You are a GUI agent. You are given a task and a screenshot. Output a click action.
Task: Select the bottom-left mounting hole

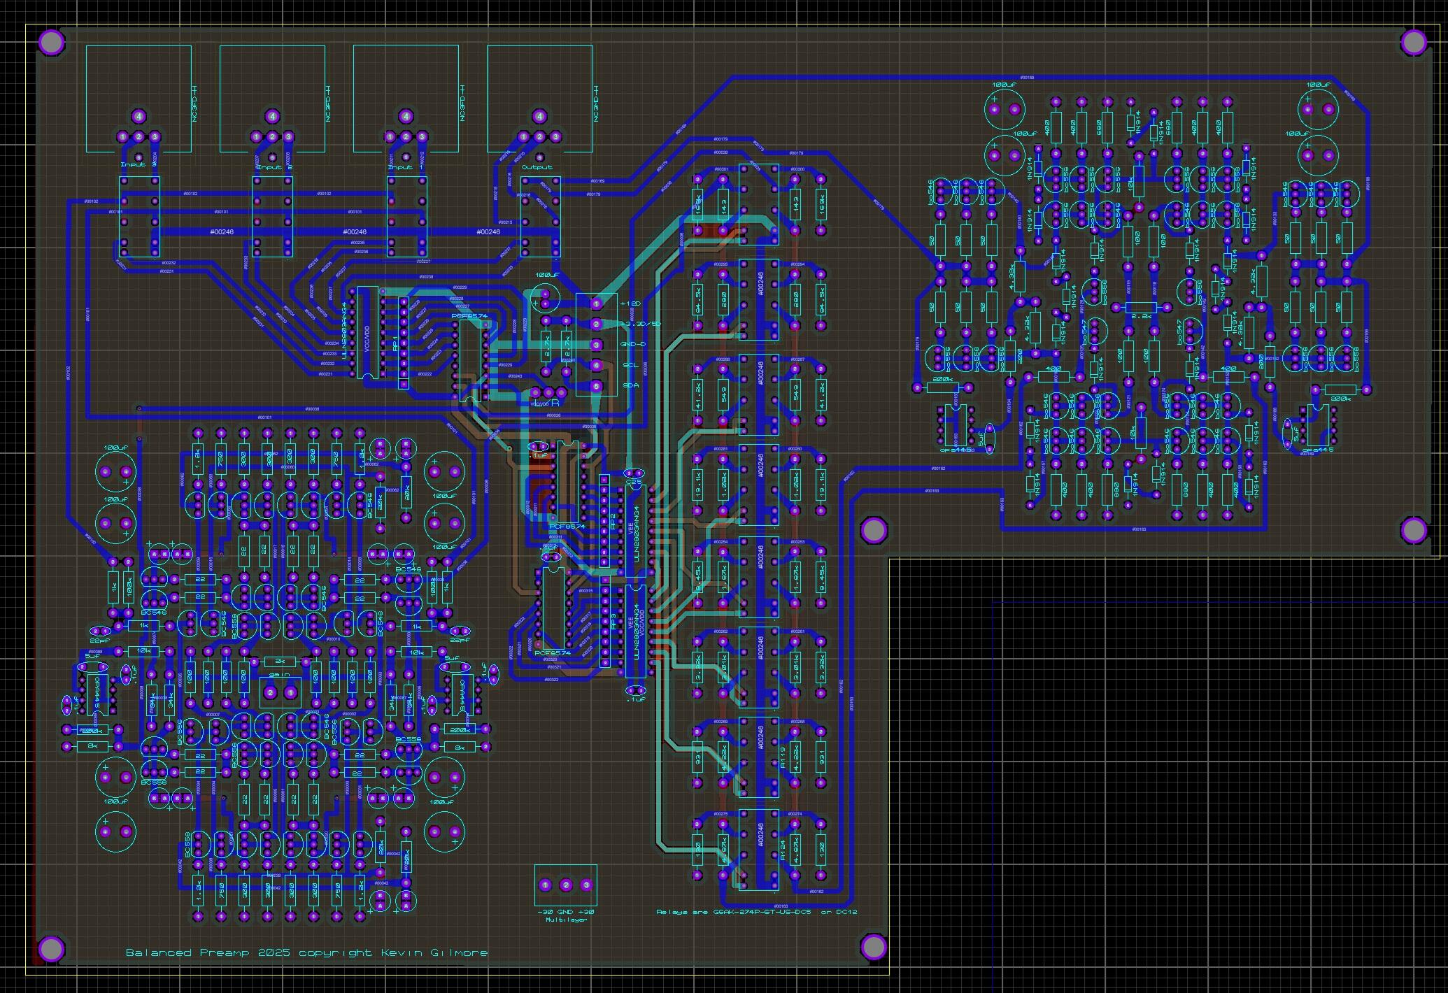(51, 948)
